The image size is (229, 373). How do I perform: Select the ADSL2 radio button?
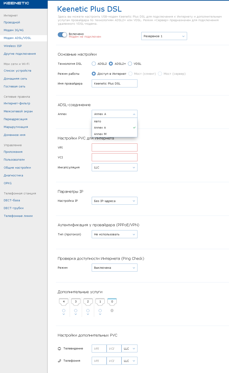coord(94,64)
